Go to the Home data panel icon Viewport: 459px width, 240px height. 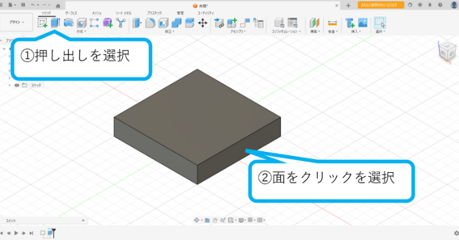[58, 5]
